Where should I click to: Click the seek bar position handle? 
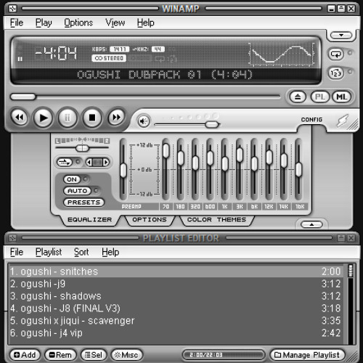coord(23,97)
